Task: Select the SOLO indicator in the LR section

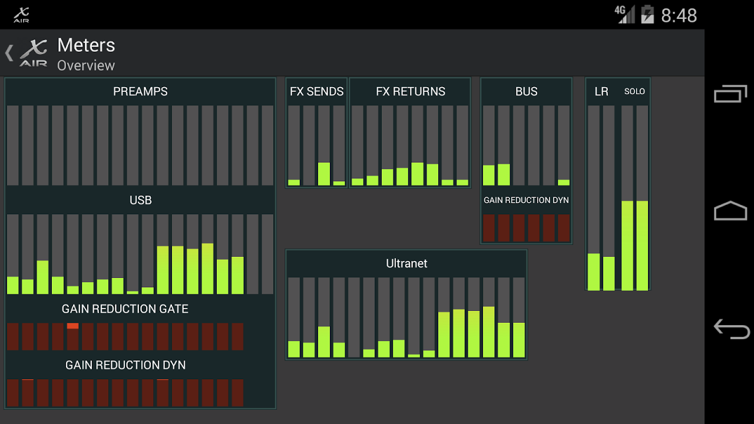Action: 634,91
